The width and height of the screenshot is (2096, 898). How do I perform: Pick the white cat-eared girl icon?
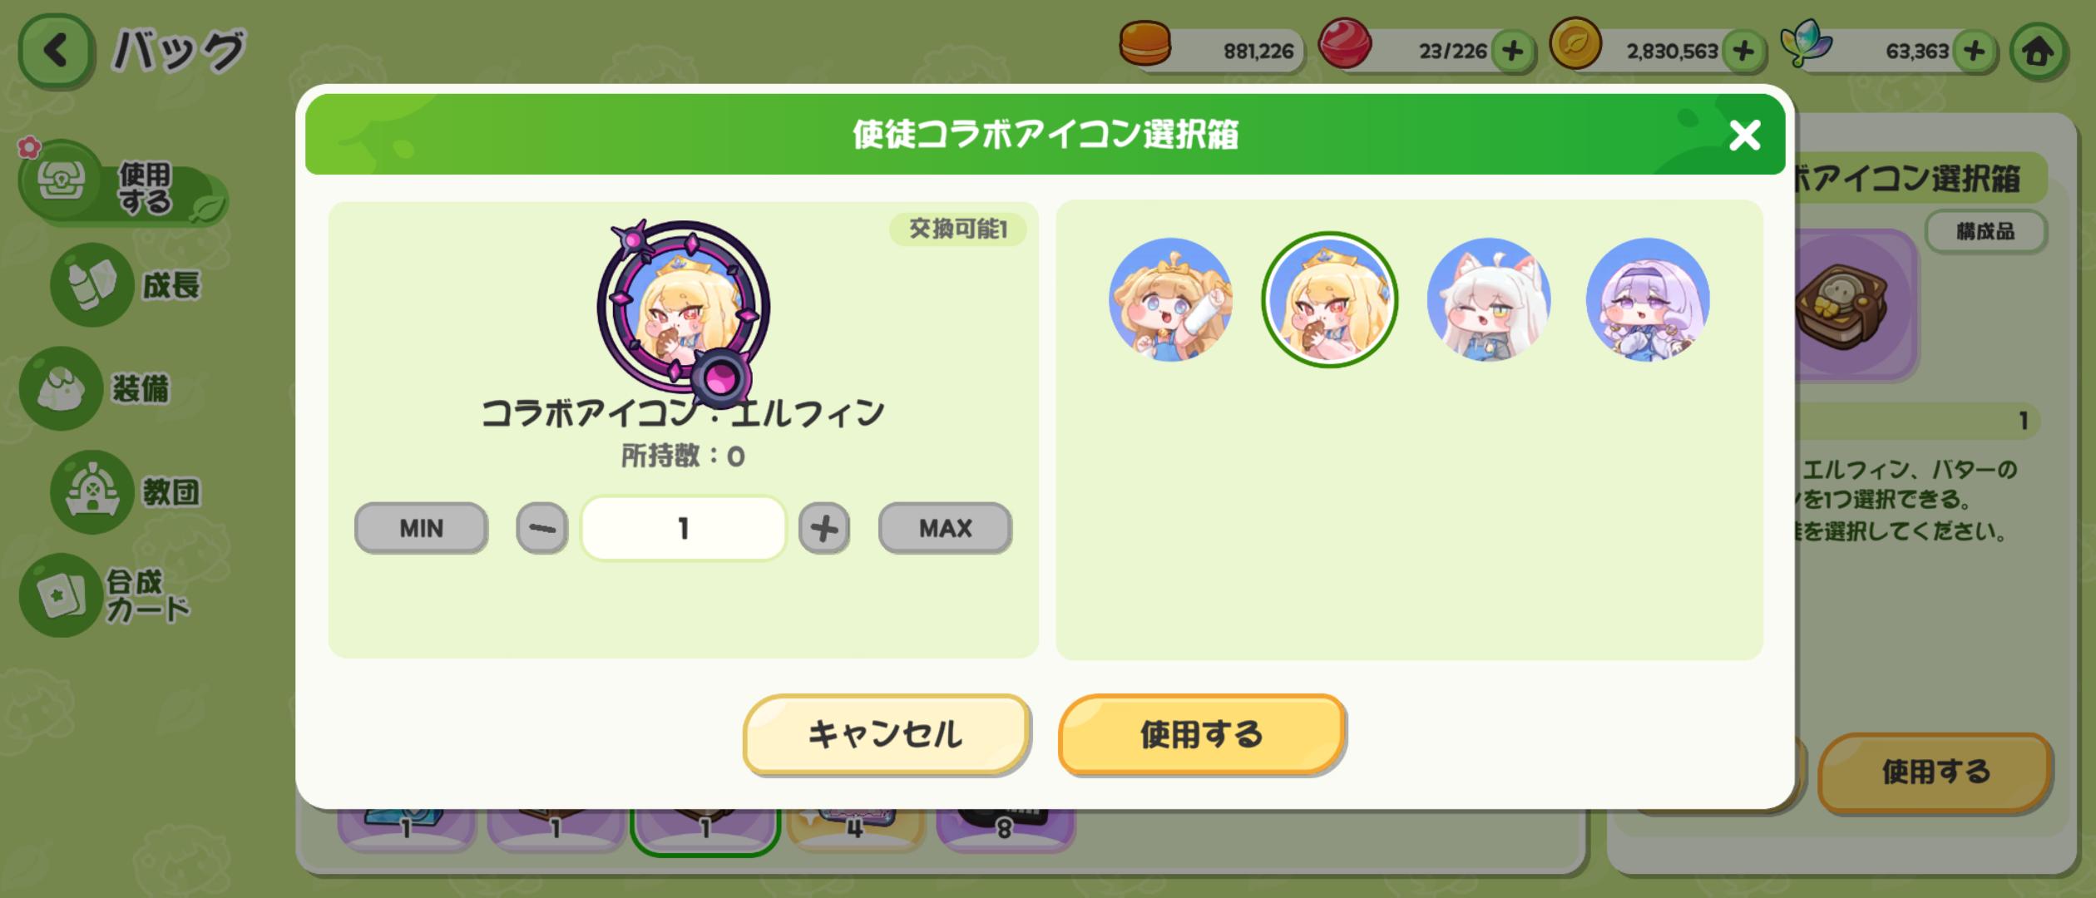tap(1488, 299)
